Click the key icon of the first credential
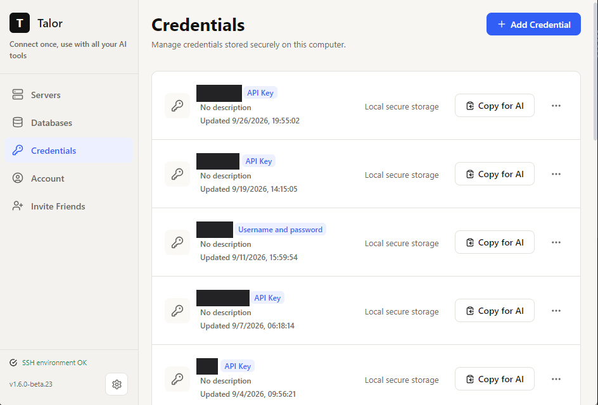 [x=177, y=106]
